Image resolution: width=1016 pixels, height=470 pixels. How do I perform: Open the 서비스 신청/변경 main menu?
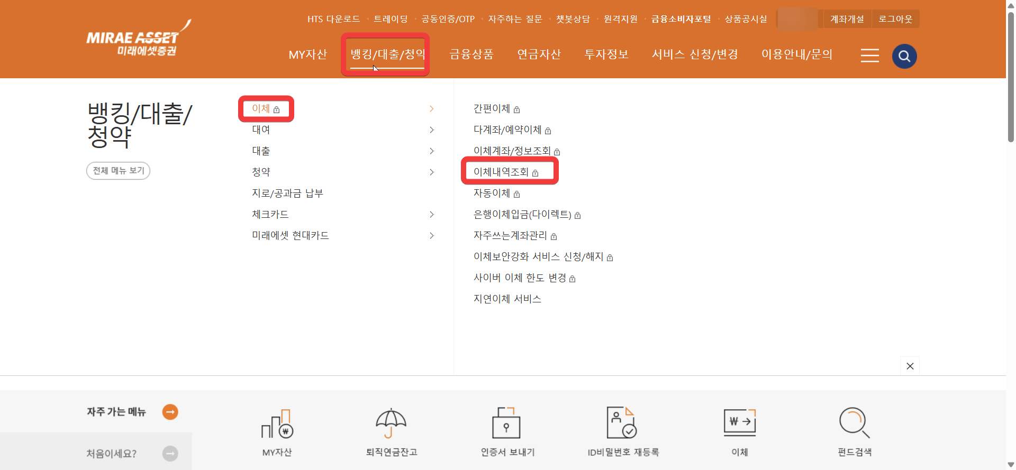[695, 54]
